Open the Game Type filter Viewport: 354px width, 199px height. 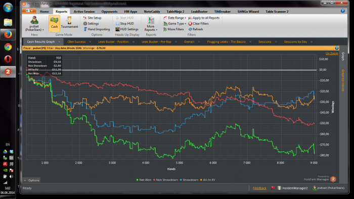175,23
